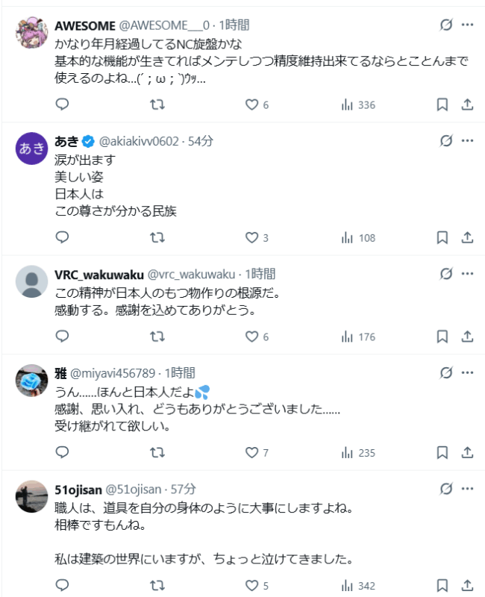Share 51ojisan's tweet
Image resolution: width=485 pixels, height=597 pixels.
tap(468, 586)
